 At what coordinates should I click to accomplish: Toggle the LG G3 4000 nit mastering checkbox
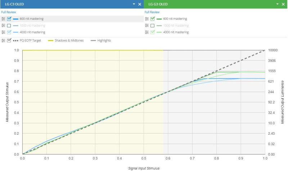pyautogui.click(x=152, y=32)
